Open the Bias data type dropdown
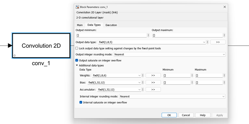Screen dimensions: 249x124 click(139, 82)
